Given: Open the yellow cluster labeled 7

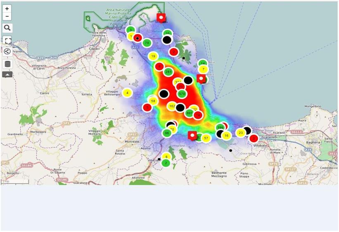Looking at the screenshot, I should [x=203, y=70].
